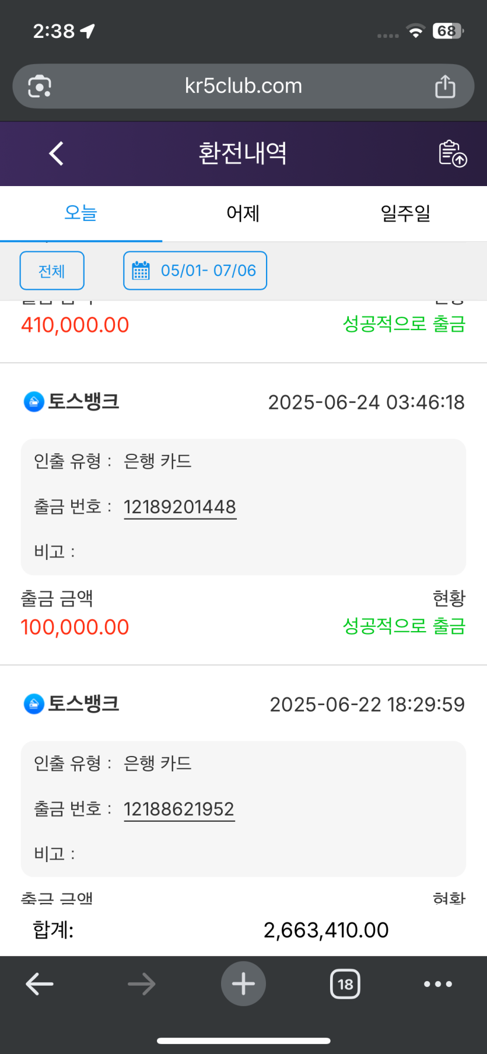Tap the back arrow in the 환전내역 header
The height and width of the screenshot is (1054, 487).
click(56, 154)
